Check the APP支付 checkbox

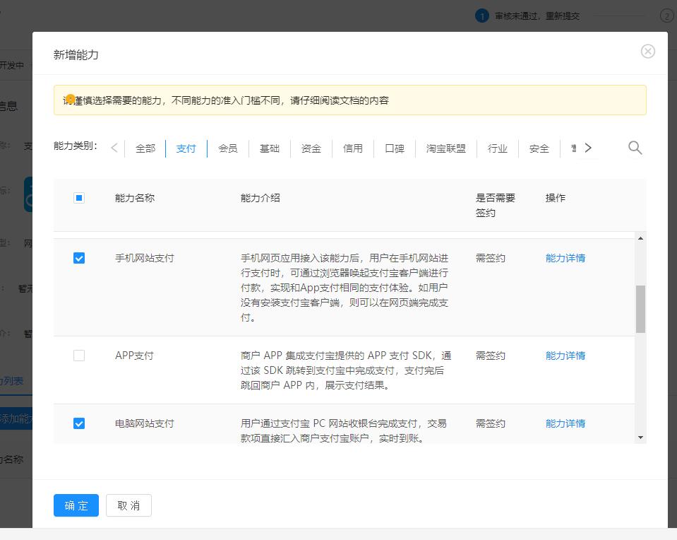79,356
